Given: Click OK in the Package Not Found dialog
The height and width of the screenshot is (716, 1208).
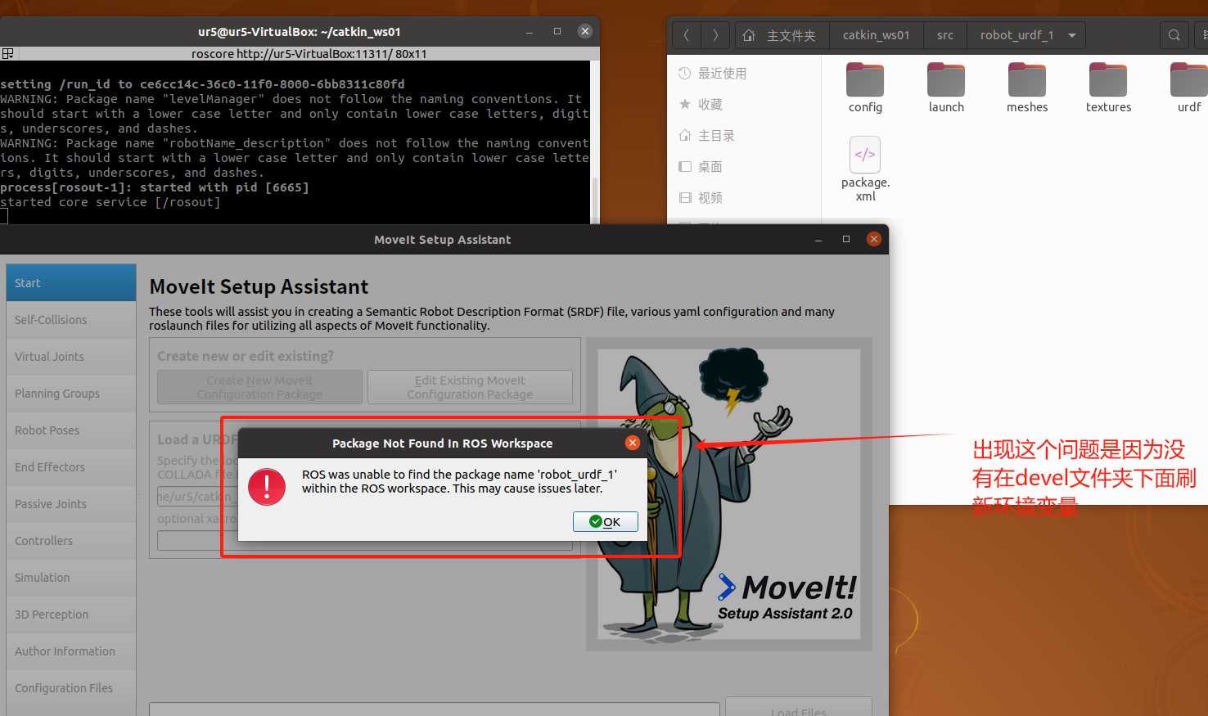Looking at the screenshot, I should [x=606, y=521].
